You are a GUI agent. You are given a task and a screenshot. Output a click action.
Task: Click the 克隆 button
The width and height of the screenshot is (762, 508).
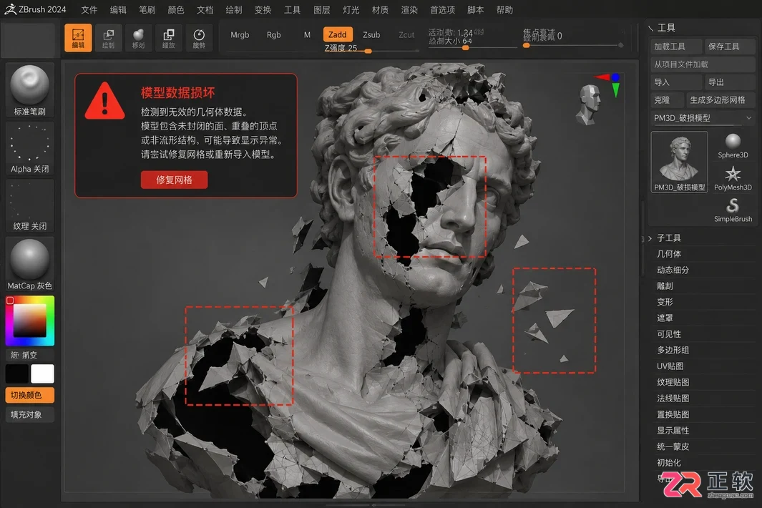coord(666,99)
